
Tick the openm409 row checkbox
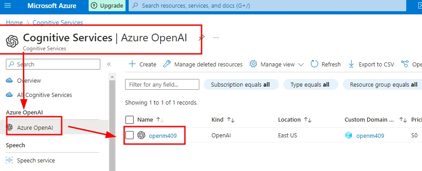click(x=130, y=135)
